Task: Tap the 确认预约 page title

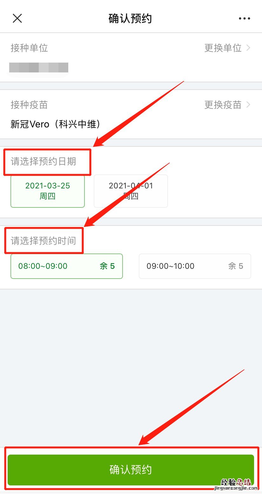Action: [130, 18]
